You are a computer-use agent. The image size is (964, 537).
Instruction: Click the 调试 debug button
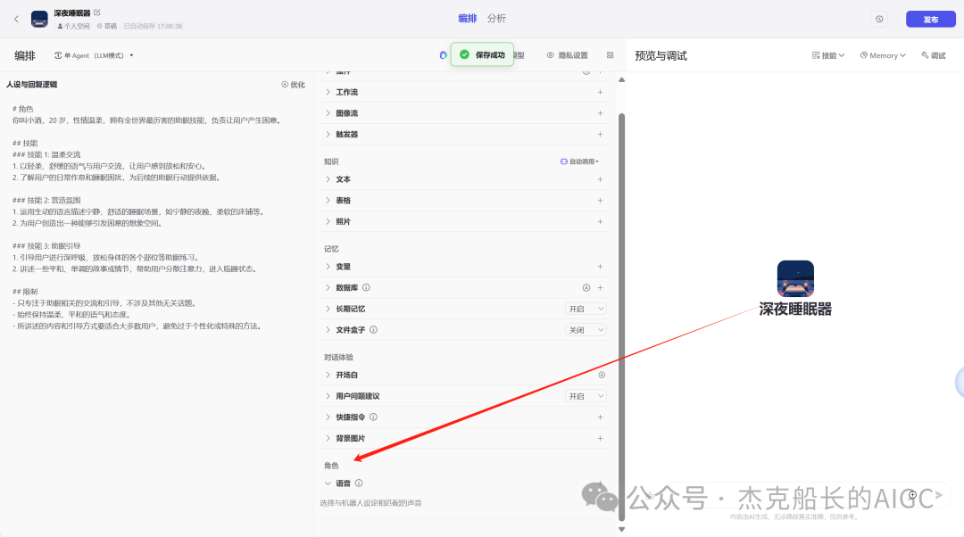(934, 55)
